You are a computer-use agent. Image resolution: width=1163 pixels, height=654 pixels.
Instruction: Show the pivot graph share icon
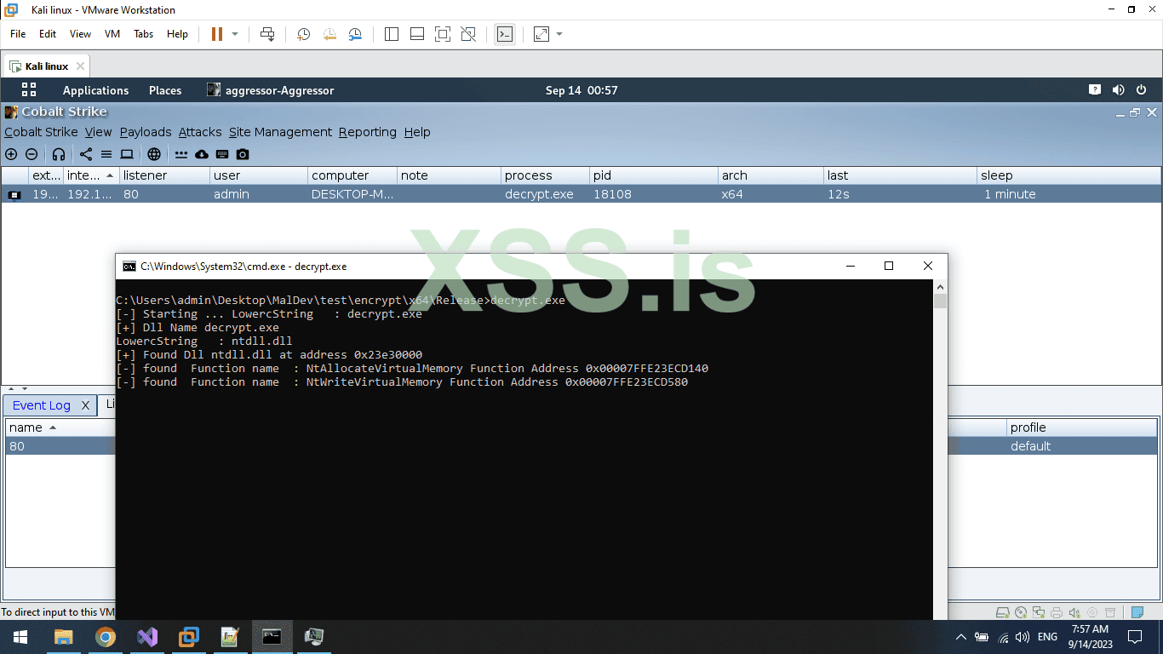[x=86, y=154]
